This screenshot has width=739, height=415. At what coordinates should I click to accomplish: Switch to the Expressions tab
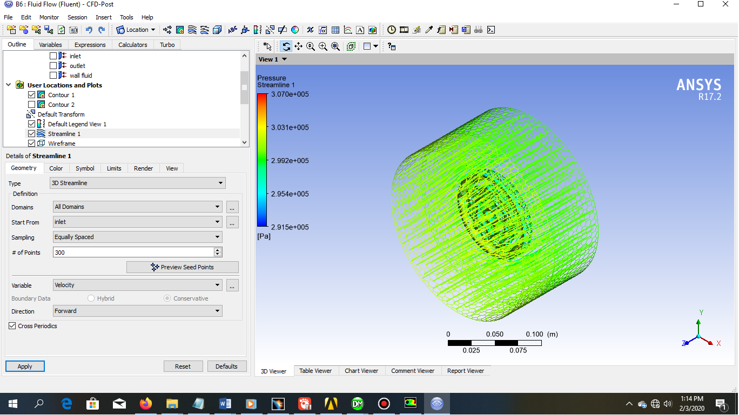pyautogui.click(x=90, y=45)
